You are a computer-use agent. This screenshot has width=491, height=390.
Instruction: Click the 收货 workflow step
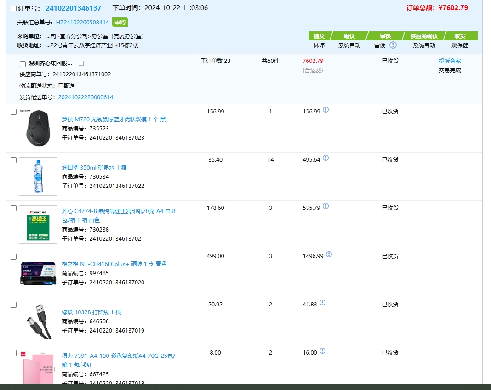460,36
